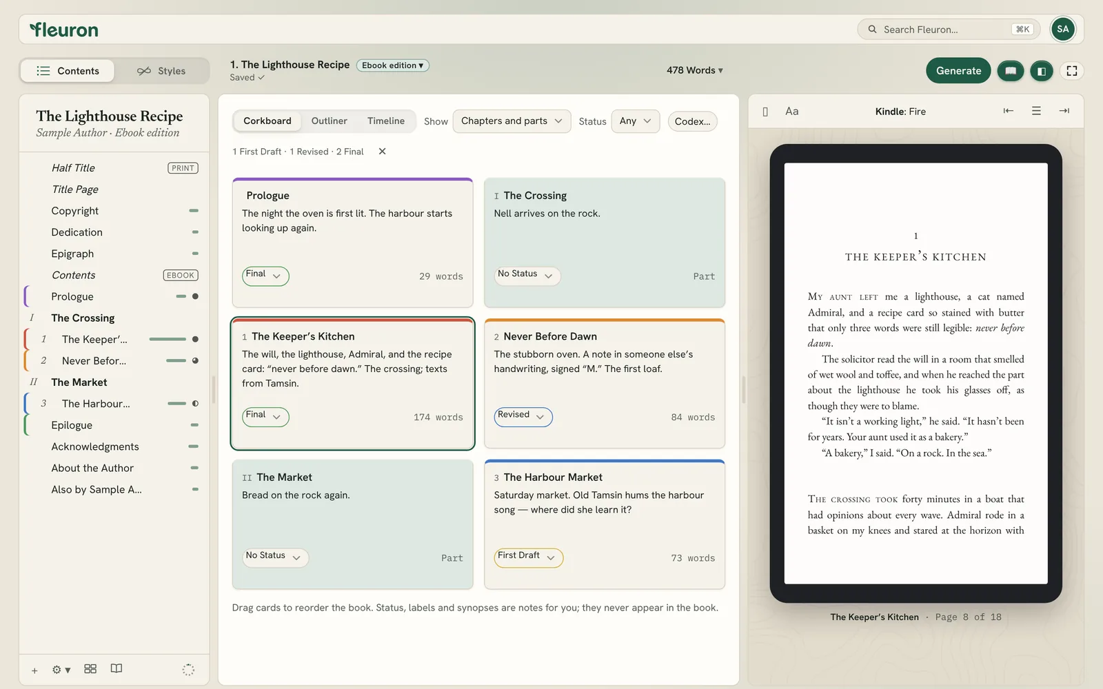The image size is (1103, 689).
Task: Select The Keeper's Kitchen corkboard card
Action: (353, 384)
